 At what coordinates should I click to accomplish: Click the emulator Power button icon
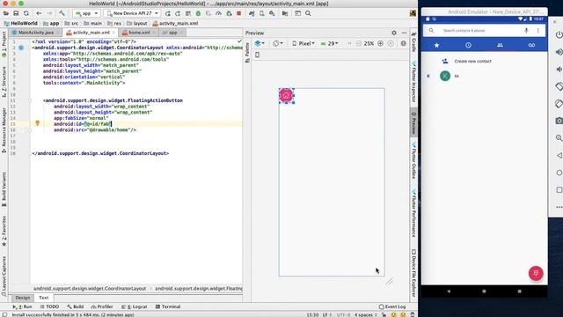[559, 34]
